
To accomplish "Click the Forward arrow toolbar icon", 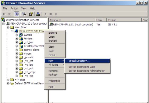I will [9, 14].
